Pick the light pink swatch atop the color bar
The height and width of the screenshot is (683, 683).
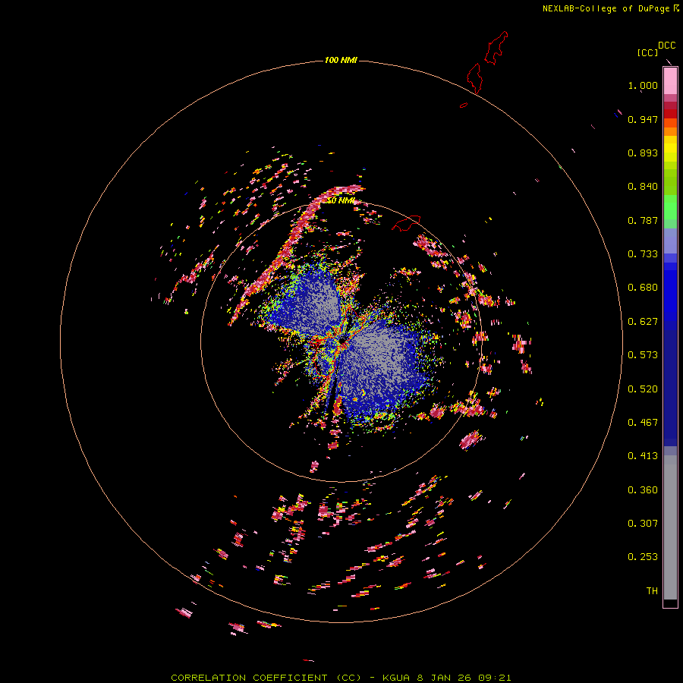coord(670,81)
